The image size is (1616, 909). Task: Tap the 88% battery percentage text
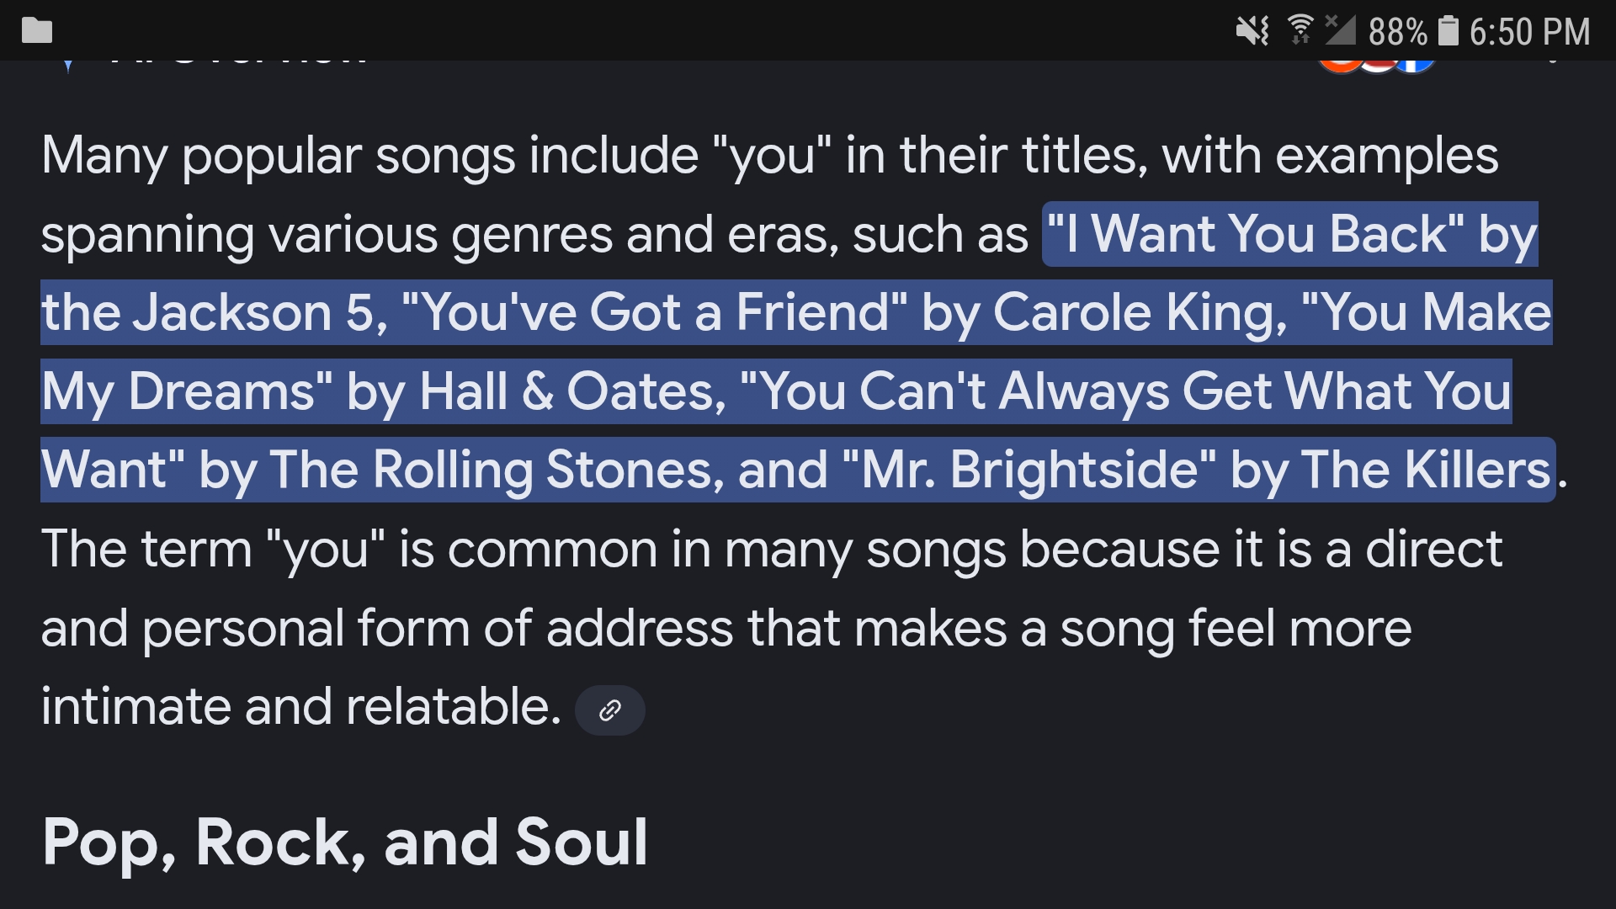[1397, 32]
